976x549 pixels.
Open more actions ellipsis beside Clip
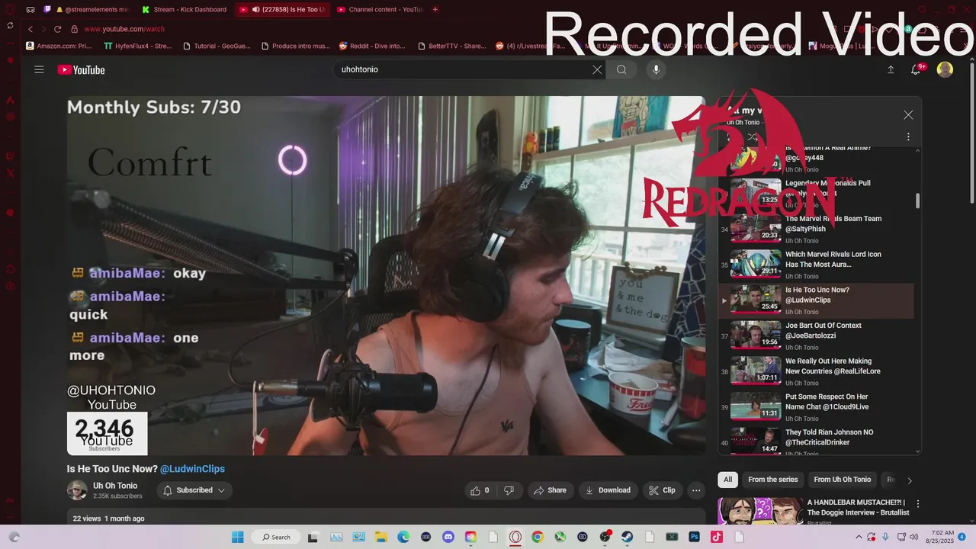pyautogui.click(x=696, y=490)
